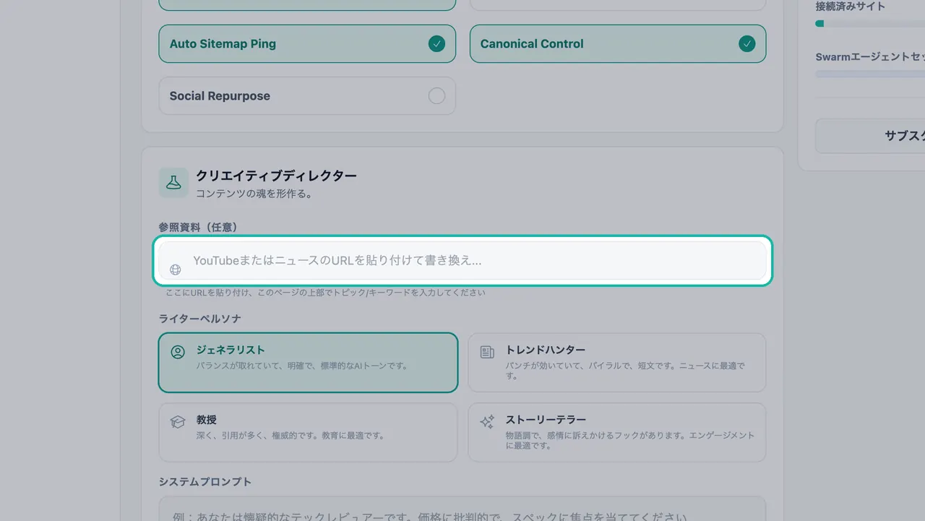Screen dimensions: 925x521
Task: Click the Social Repurpose empty circle indicator
Action: 436,95
